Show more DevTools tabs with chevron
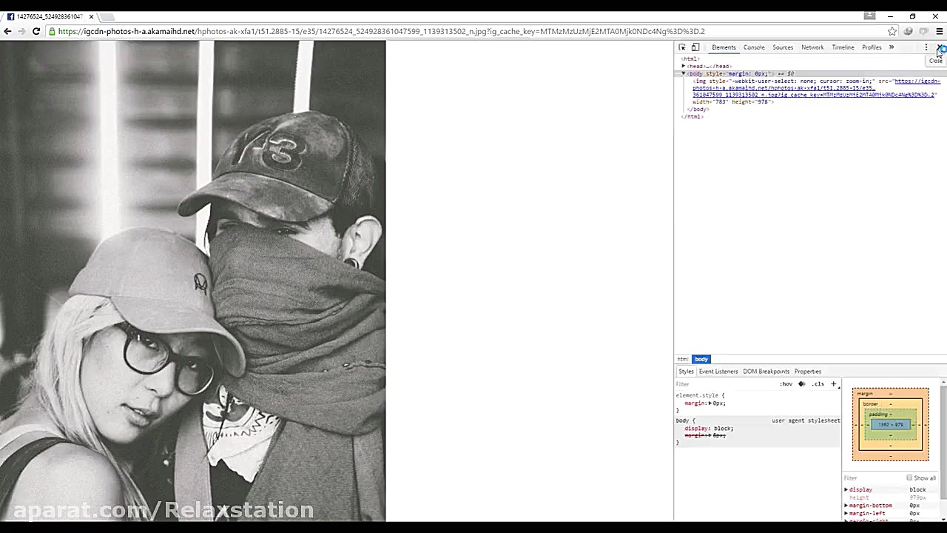The width and height of the screenshot is (947, 533). pos(891,47)
